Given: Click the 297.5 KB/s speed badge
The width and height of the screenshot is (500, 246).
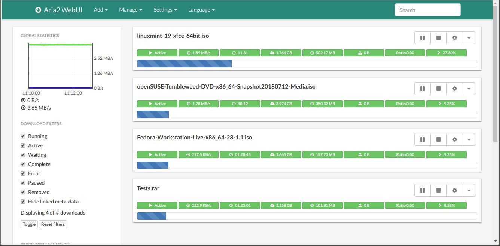Looking at the screenshot, I should pos(198,154).
